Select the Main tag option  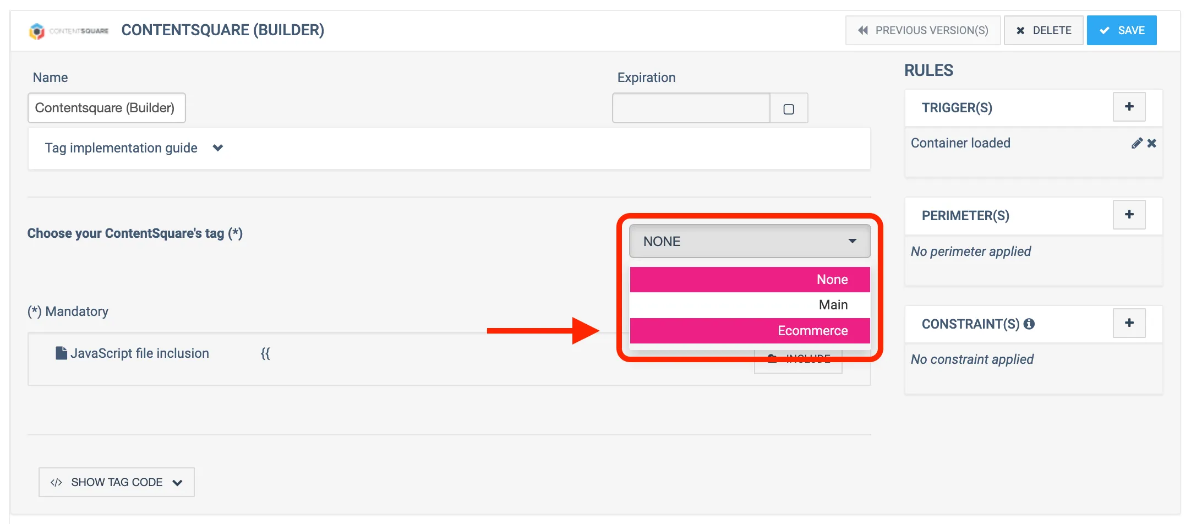point(750,305)
